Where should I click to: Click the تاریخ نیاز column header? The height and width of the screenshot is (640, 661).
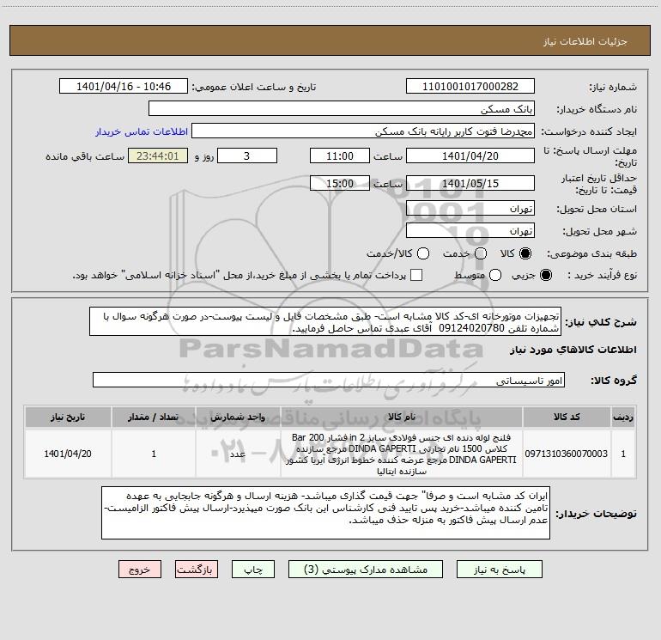[x=68, y=417]
